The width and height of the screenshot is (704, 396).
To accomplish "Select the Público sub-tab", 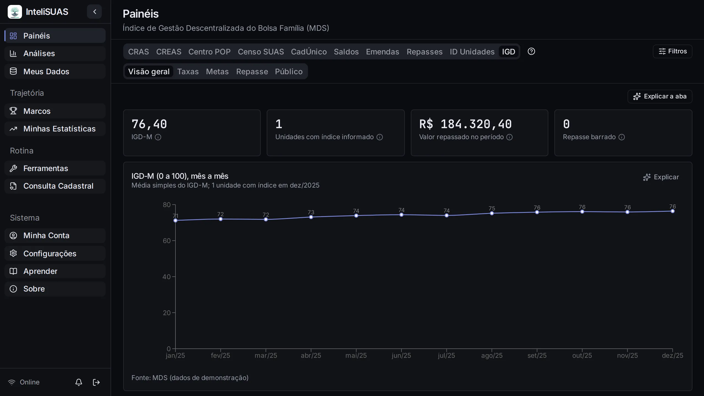I will coord(289,71).
